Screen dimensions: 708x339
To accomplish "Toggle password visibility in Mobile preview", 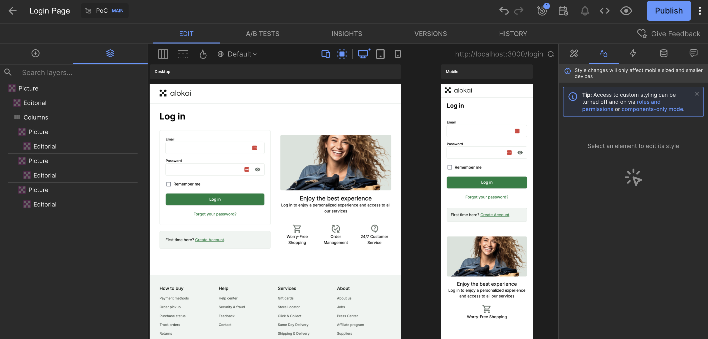I will (520, 153).
